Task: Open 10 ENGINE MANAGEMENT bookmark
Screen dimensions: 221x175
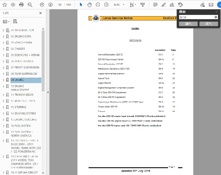Action: point(20,88)
